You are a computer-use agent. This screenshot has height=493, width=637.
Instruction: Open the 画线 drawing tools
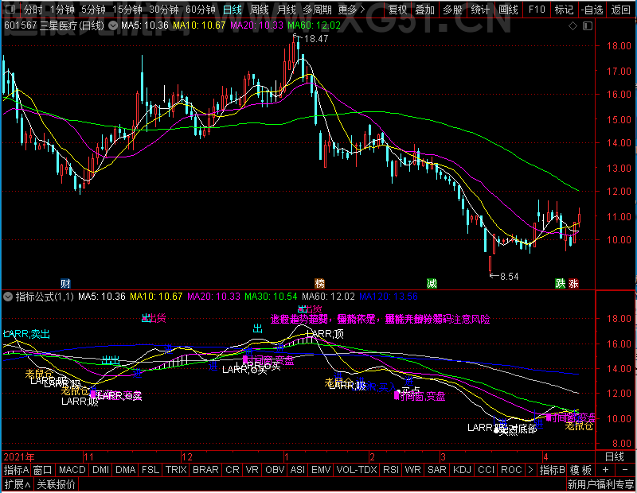pyautogui.click(x=508, y=10)
